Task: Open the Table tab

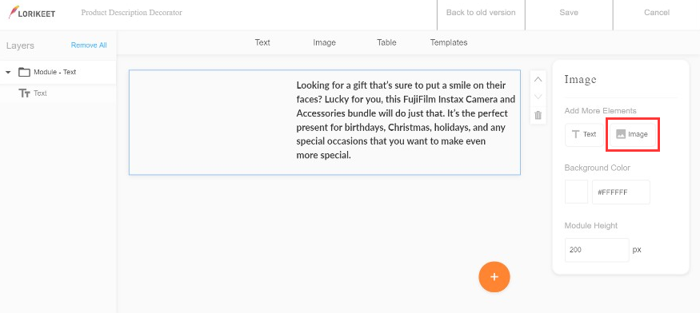Action: coord(386,43)
